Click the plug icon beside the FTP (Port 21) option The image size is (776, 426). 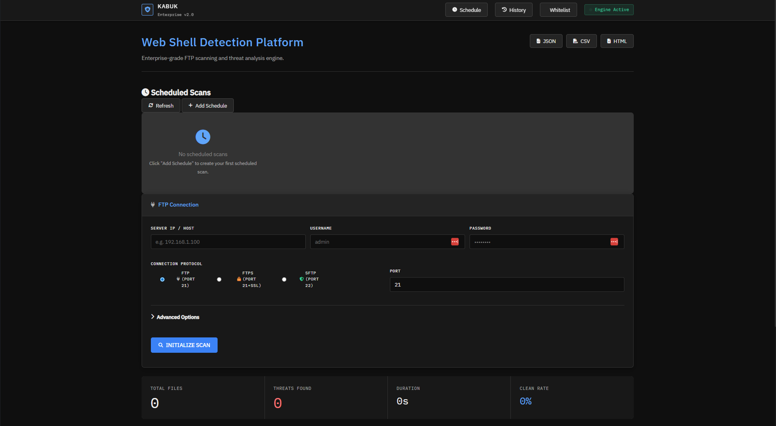coord(178,279)
